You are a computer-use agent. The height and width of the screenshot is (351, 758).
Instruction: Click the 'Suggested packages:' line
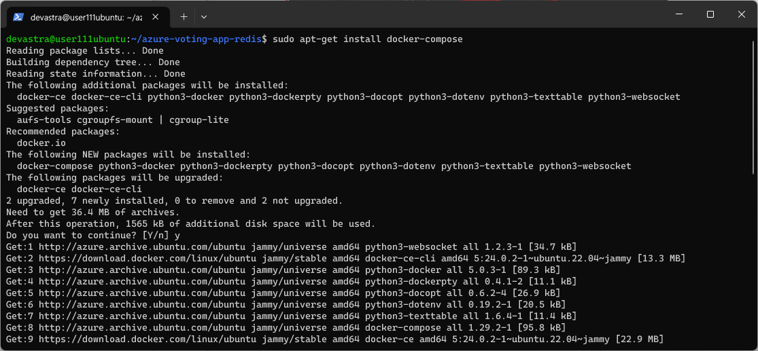click(58, 108)
